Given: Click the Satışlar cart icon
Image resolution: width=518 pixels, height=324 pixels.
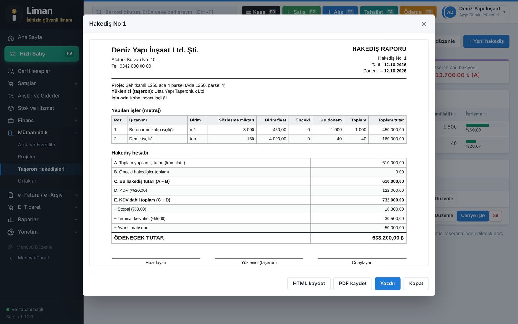Looking at the screenshot, I should tap(11, 84).
